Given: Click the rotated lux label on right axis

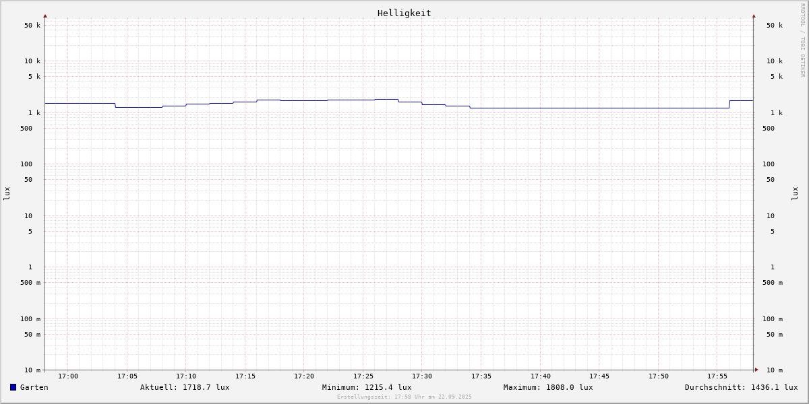Looking at the screenshot, I should (796, 193).
